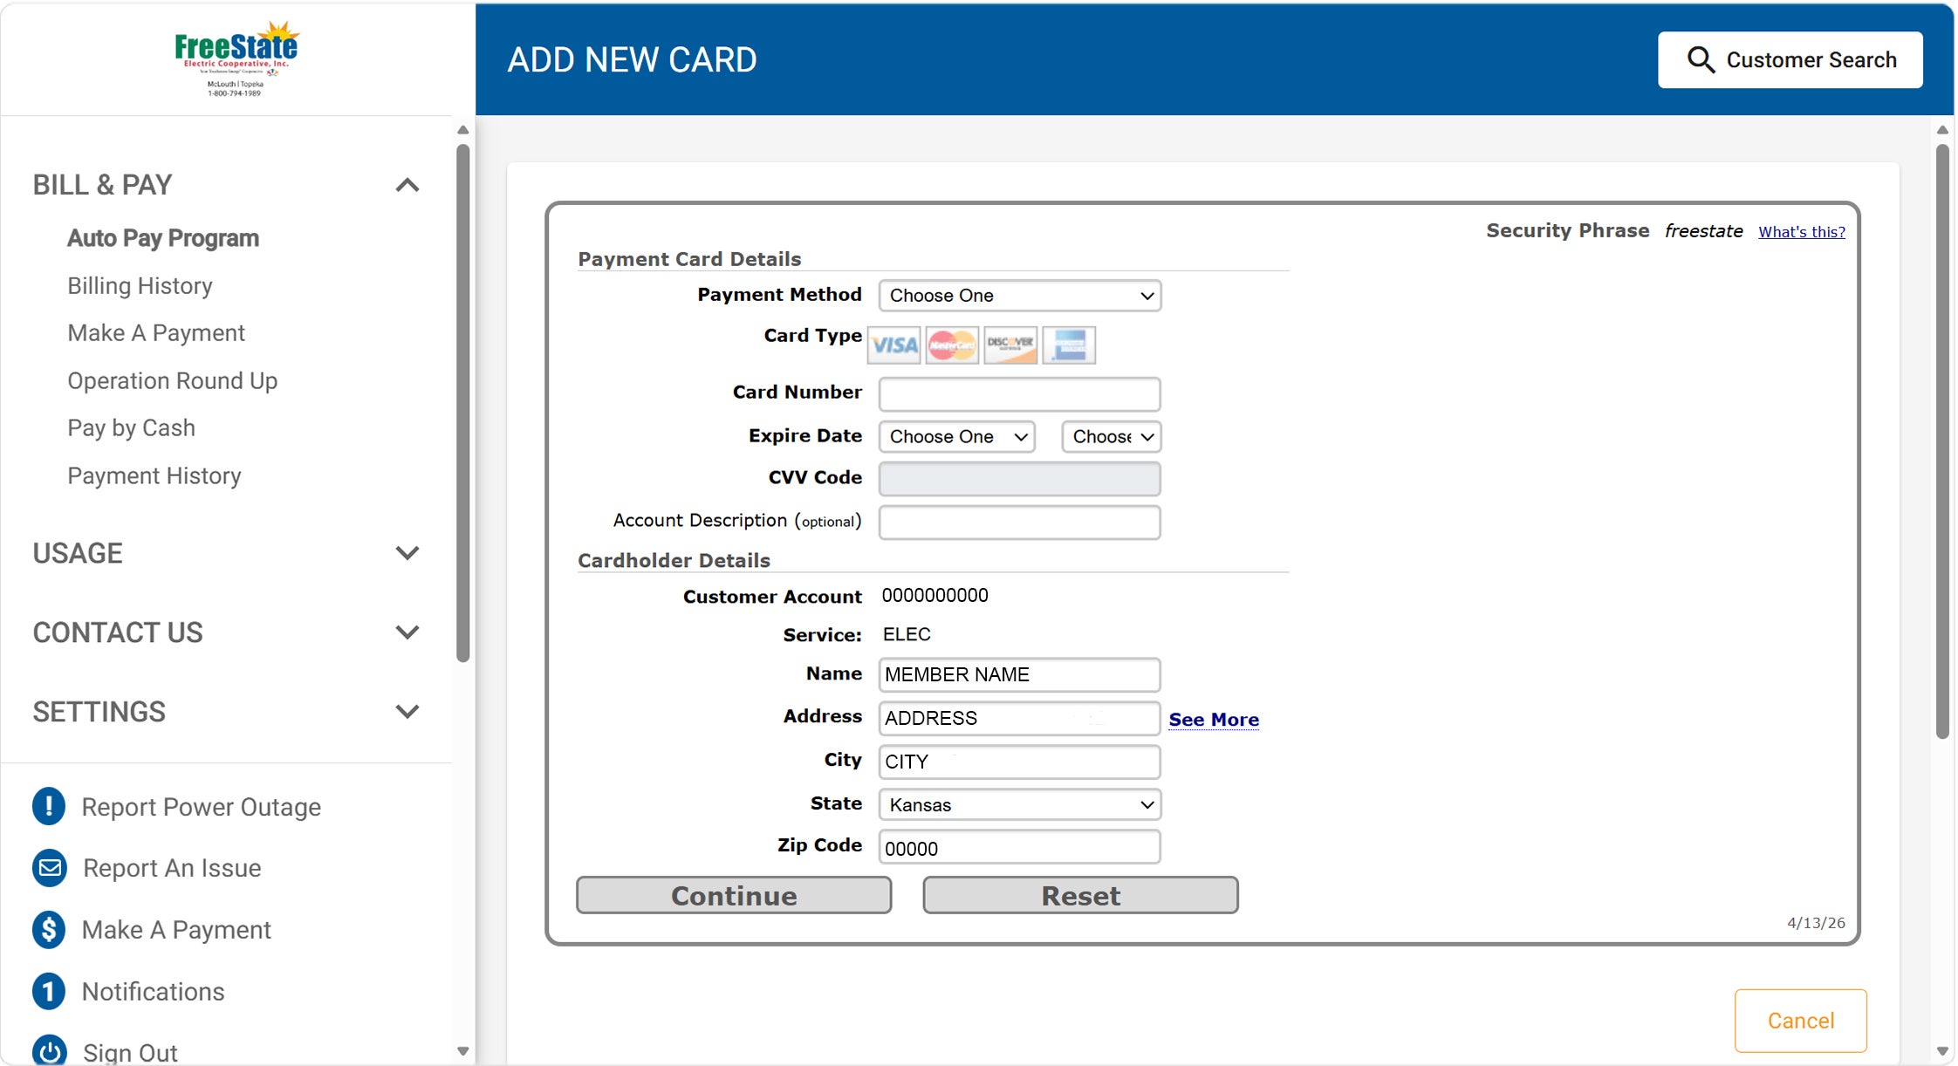Navigate to Billing History in the sidebar
1958x1066 pixels.
140,285
